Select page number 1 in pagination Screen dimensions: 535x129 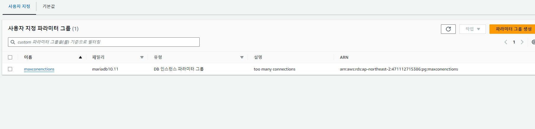[x=514, y=42]
